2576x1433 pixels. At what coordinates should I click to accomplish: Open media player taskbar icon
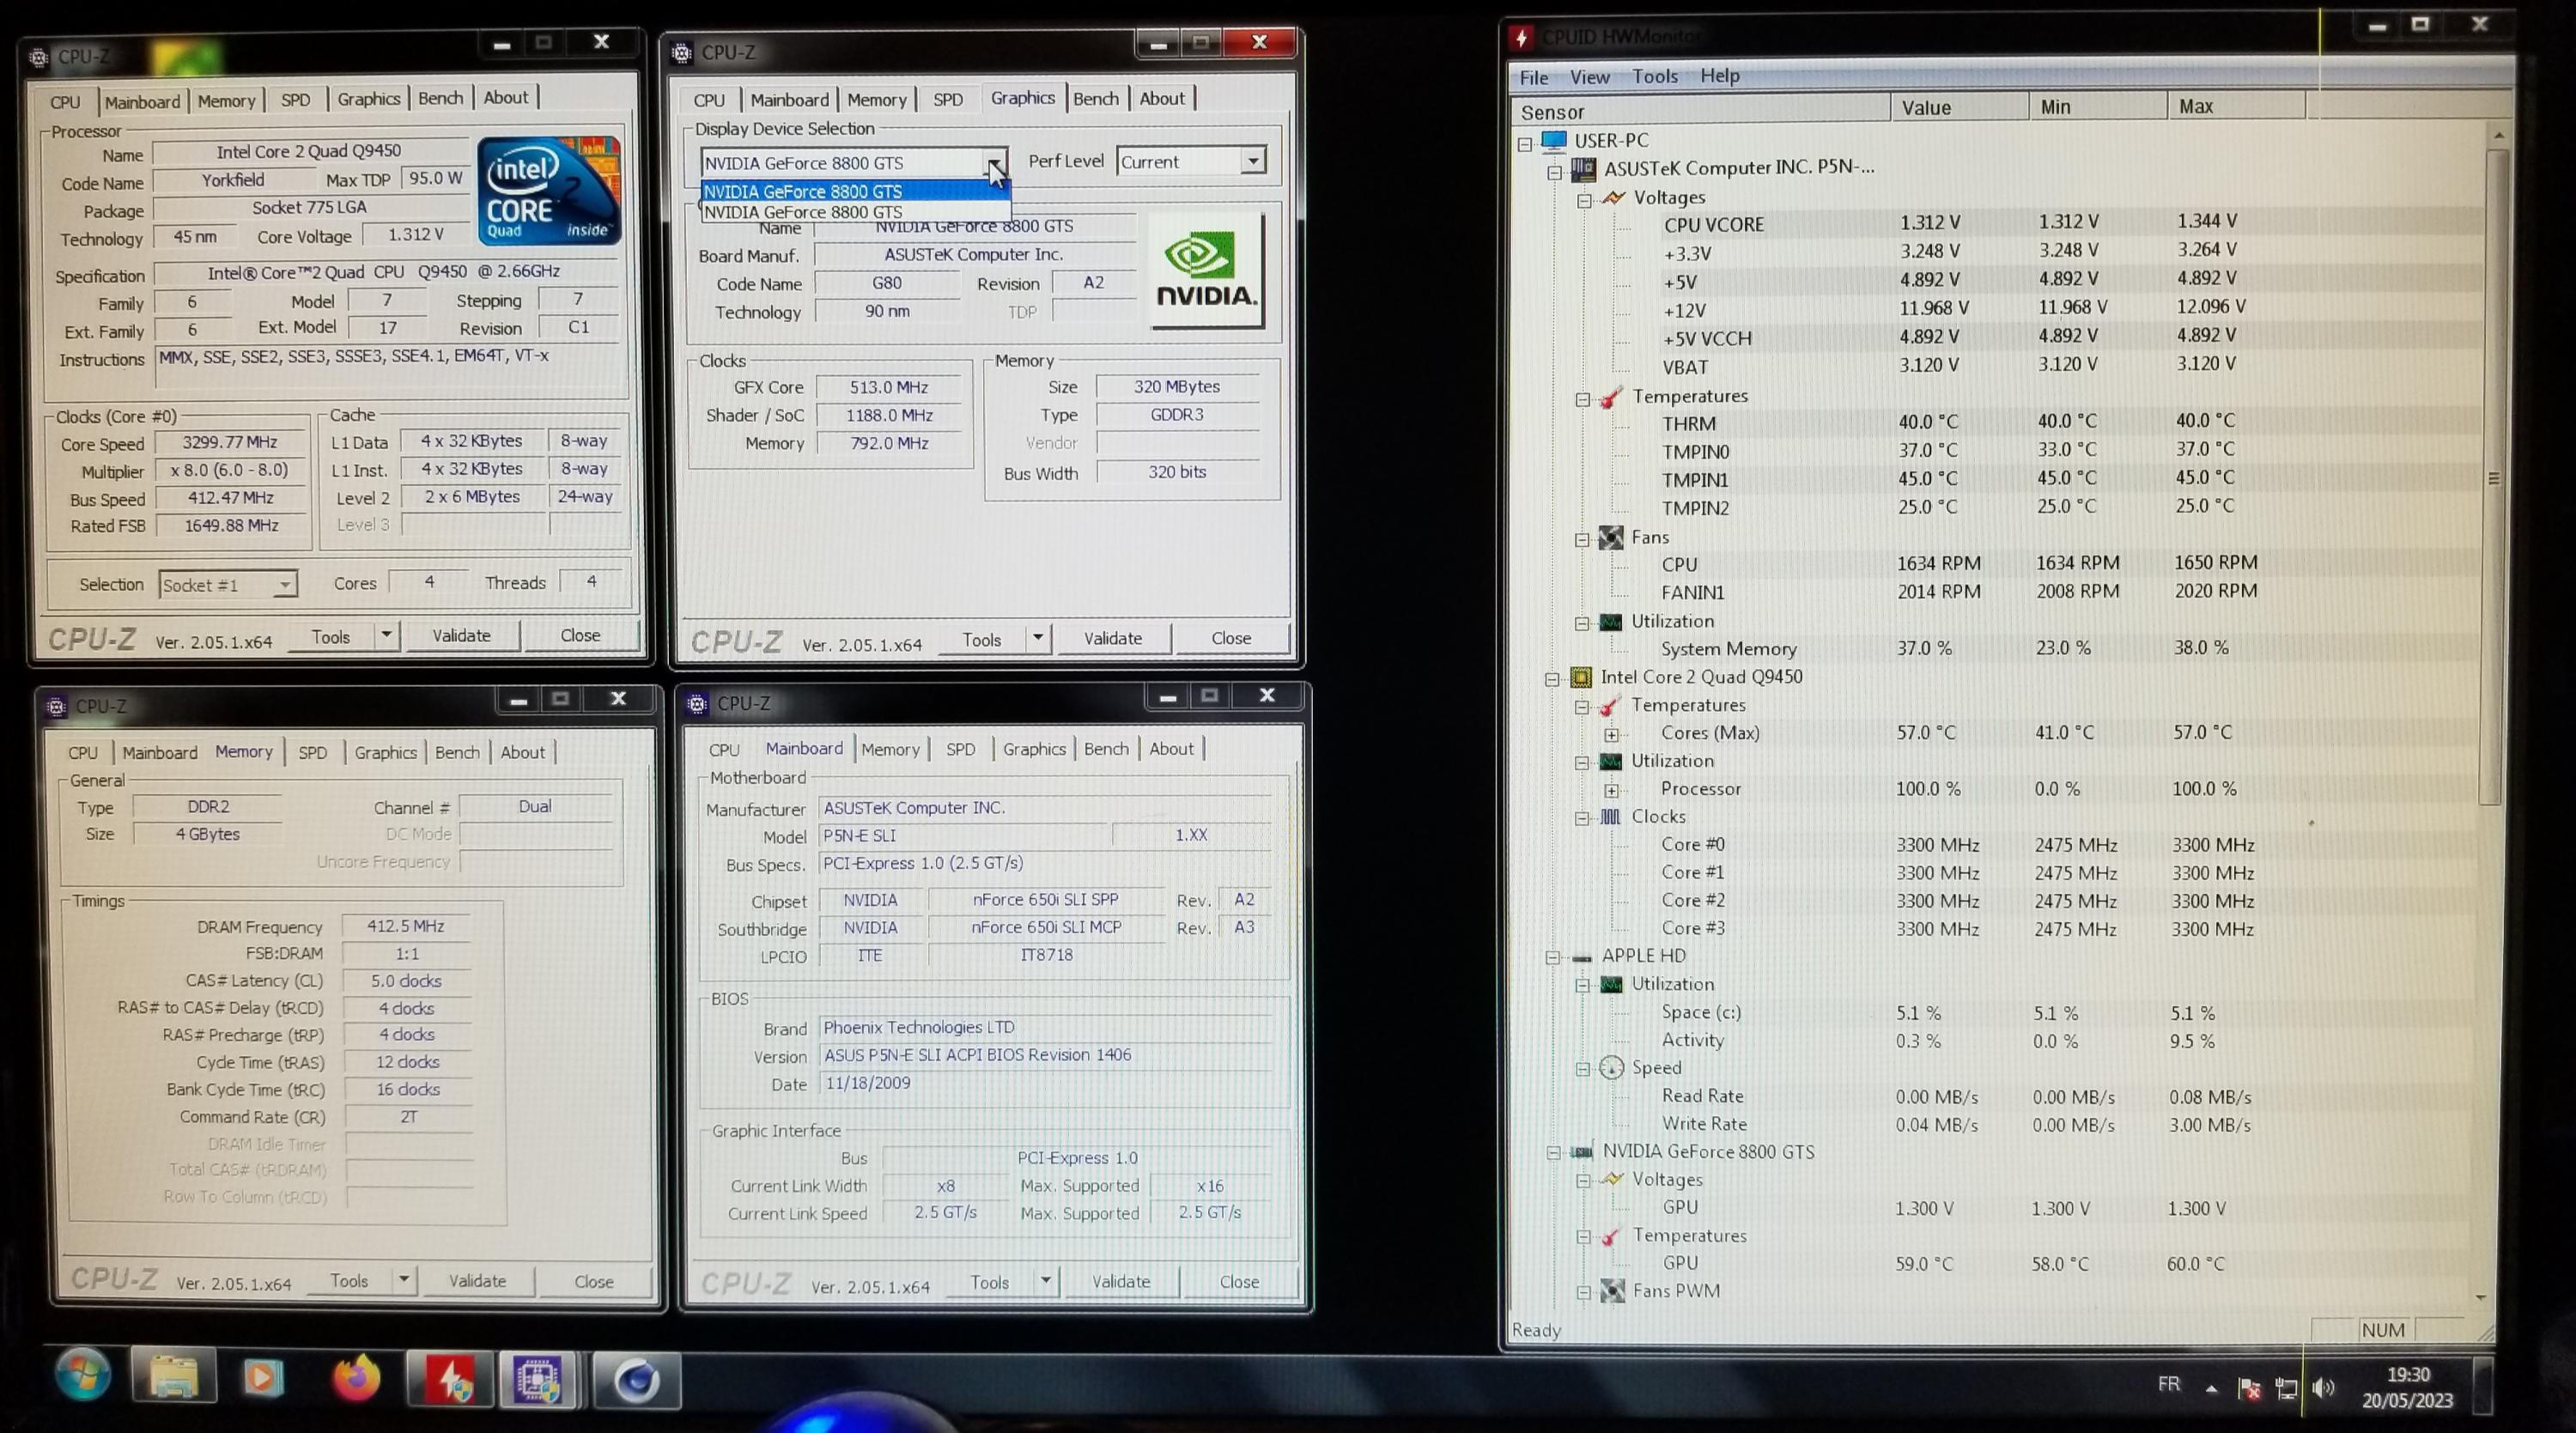point(264,1379)
